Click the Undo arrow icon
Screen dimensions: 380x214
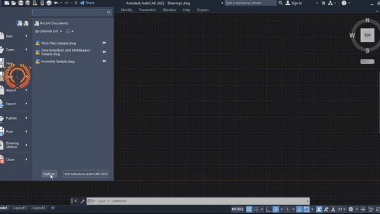[x=56, y=3]
